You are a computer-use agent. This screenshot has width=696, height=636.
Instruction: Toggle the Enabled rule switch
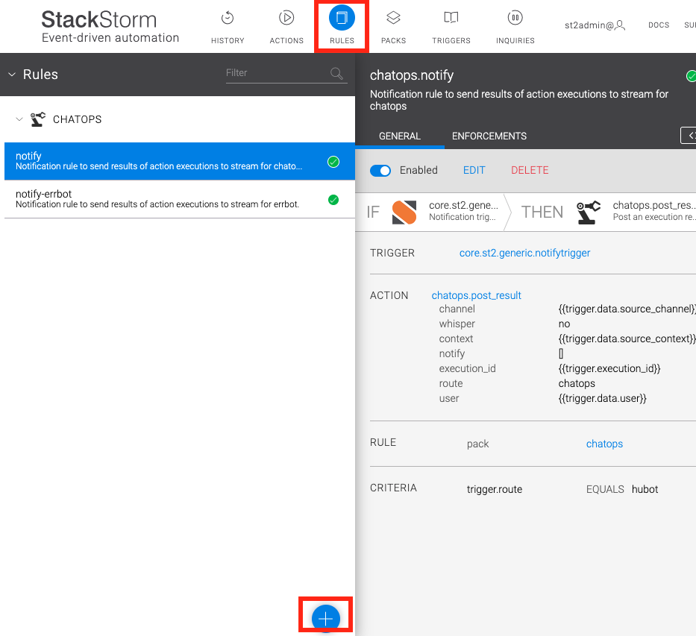[x=380, y=170]
